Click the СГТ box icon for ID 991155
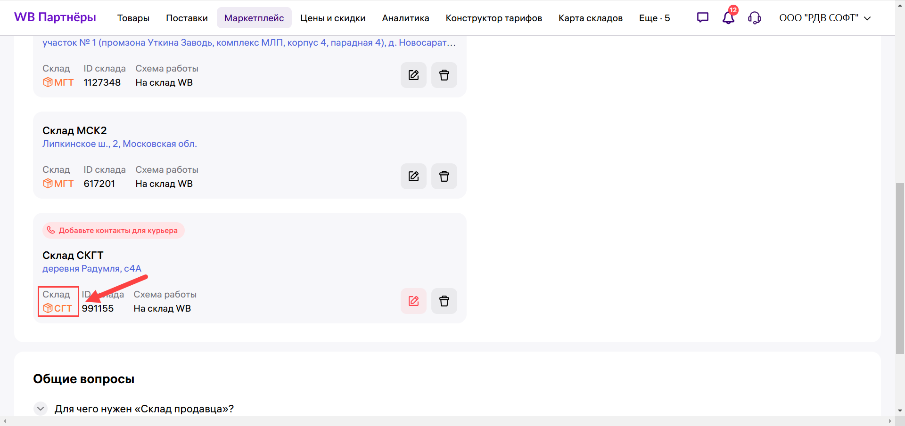Screen dimensions: 905x426 pos(48,308)
